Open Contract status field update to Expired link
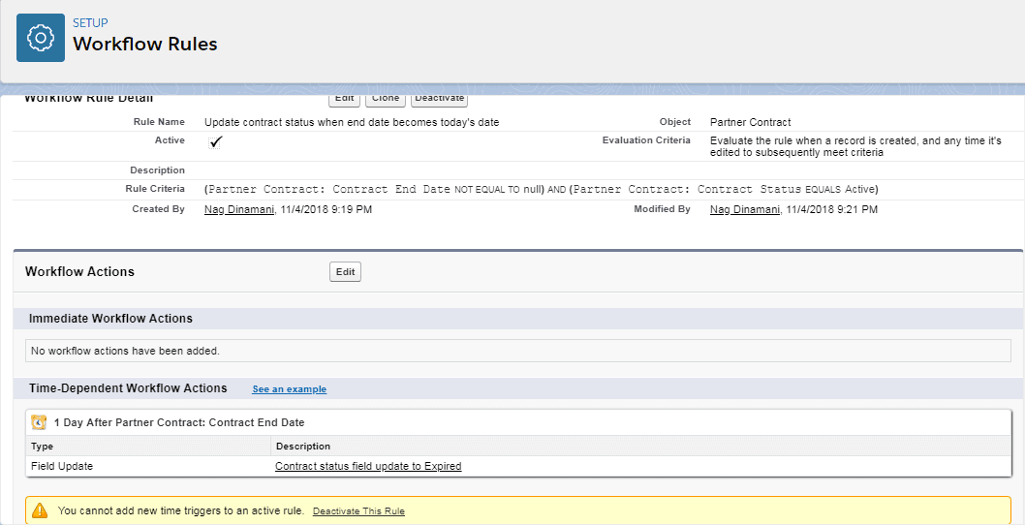 point(368,466)
